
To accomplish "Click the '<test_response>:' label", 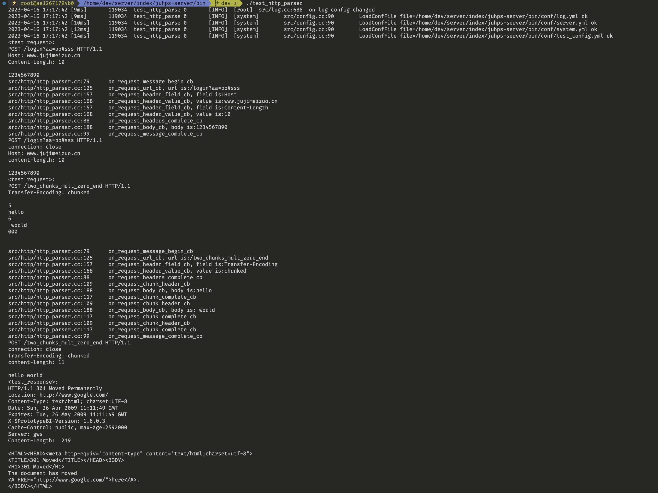I will coord(33,382).
